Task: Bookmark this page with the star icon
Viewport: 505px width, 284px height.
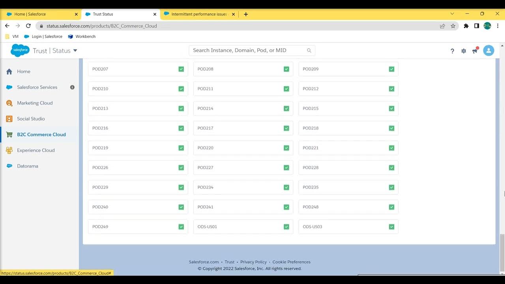Action: [x=453, y=26]
